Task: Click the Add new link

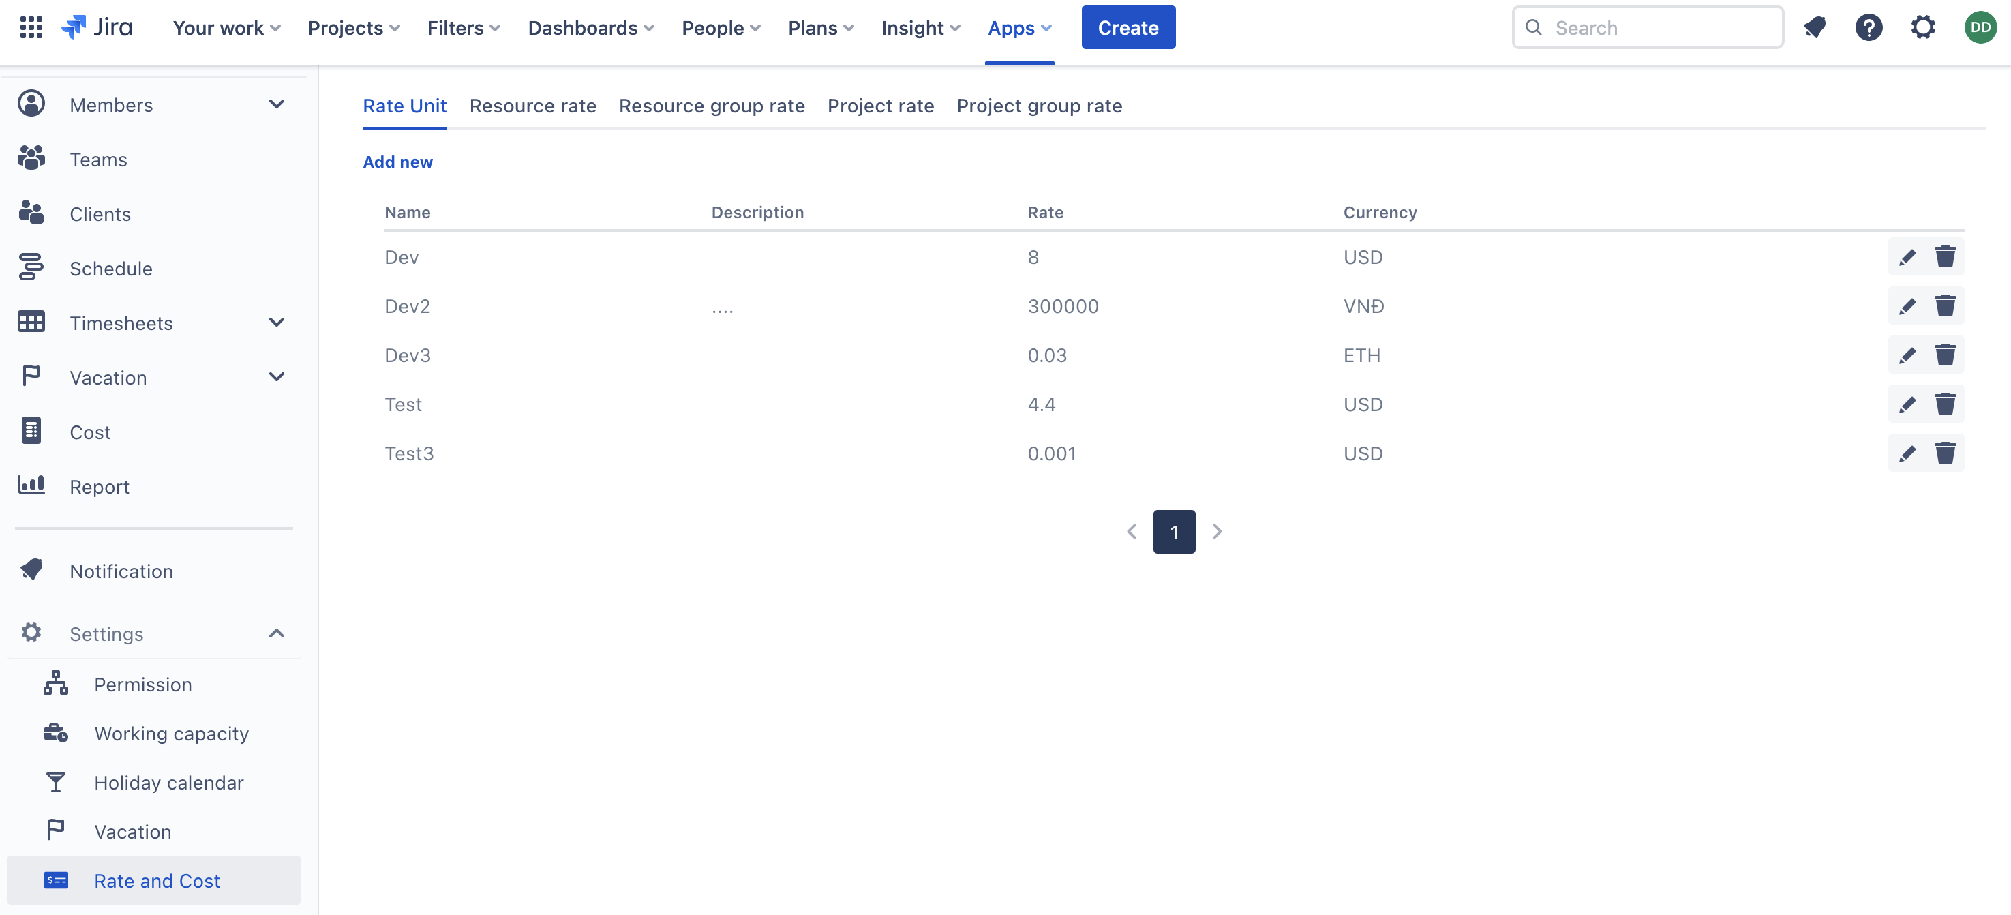Action: tap(397, 162)
